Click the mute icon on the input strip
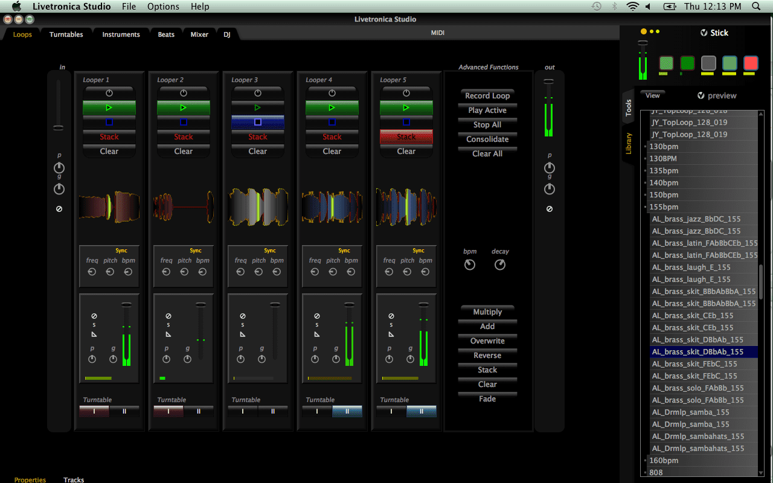773x483 pixels. coord(59,209)
